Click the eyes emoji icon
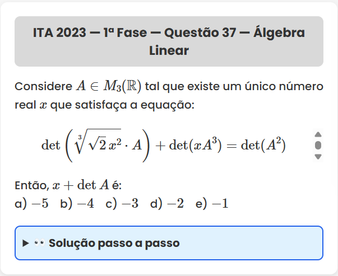 coord(39,244)
